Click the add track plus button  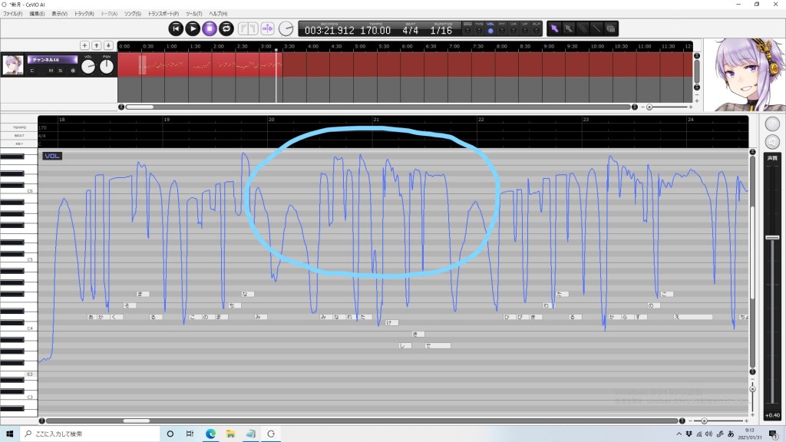tap(84, 45)
